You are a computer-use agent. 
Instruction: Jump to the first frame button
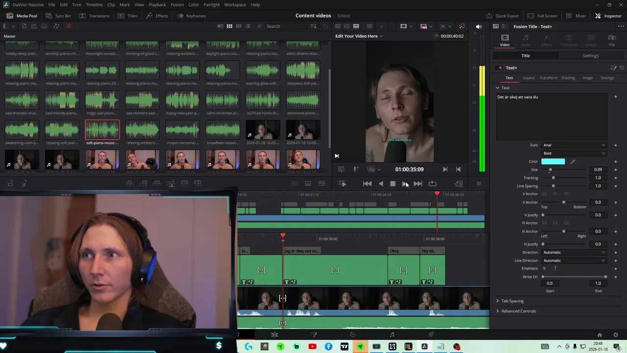pyautogui.click(x=367, y=184)
